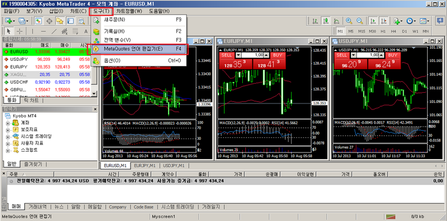Activate the M1 timeframe button

pos(340,31)
